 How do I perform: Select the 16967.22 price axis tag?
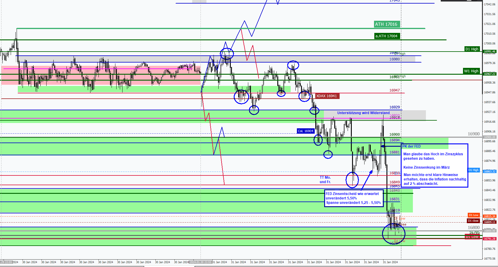490,74
